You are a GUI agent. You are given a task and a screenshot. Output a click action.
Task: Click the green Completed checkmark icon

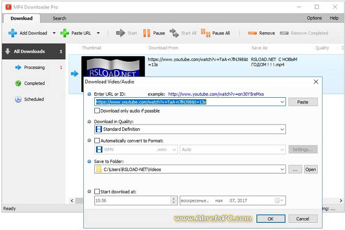[x=18, y=83]
